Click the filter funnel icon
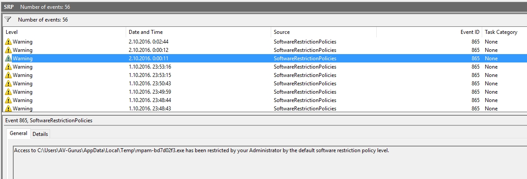 click(8, 19)
